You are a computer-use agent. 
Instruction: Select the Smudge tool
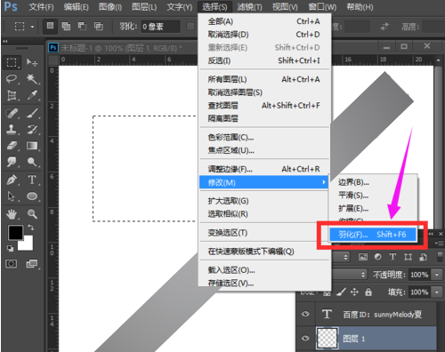click(x=12, y=162)
